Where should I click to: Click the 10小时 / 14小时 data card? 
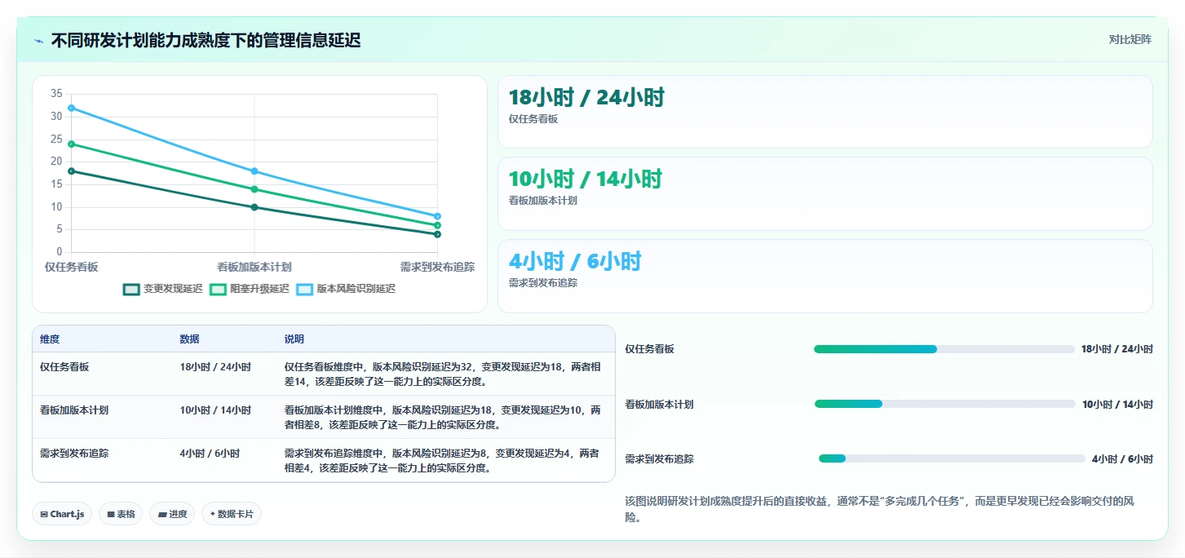(825, 193)
